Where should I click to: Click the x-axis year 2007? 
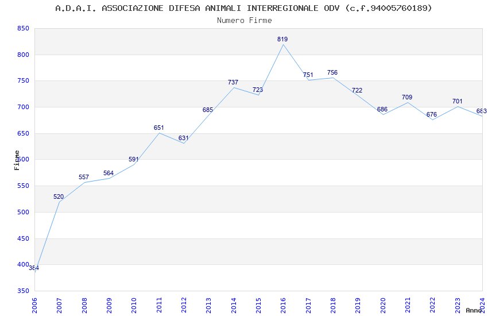coord(59,305)
